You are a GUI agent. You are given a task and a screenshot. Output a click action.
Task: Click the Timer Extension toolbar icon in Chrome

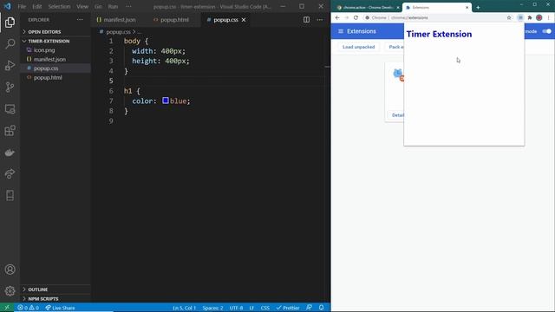click(x=520, y=17)
